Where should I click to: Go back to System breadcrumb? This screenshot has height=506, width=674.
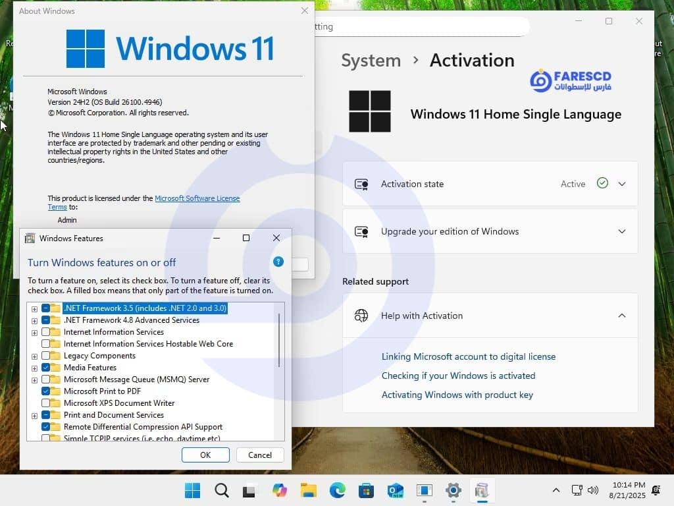371,60
